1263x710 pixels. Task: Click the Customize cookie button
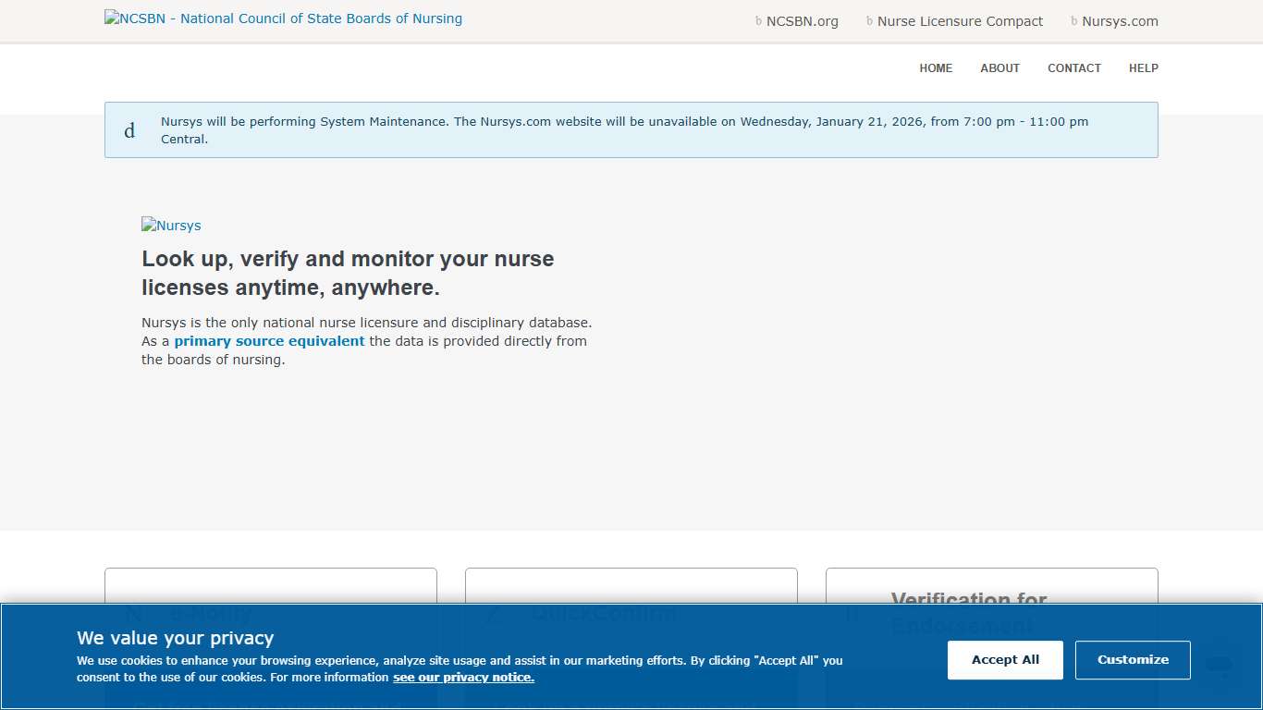tap(1133, 659)
